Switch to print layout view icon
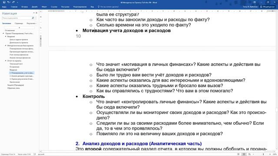 [x=244, y=154]
